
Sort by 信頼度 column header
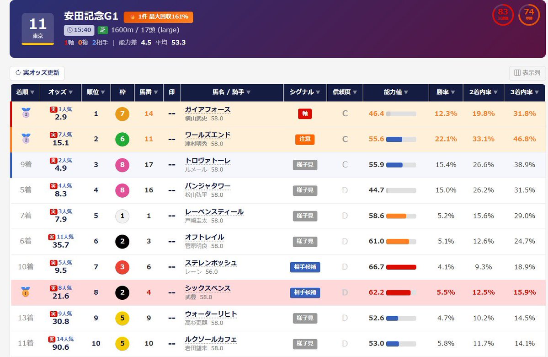pyautogui.click(x=345, y=92)
